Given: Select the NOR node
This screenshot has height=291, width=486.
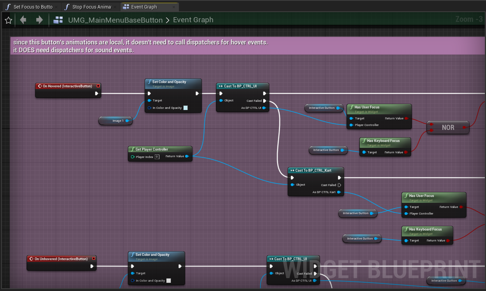Looking at the screenshot, I should (448, 128).
